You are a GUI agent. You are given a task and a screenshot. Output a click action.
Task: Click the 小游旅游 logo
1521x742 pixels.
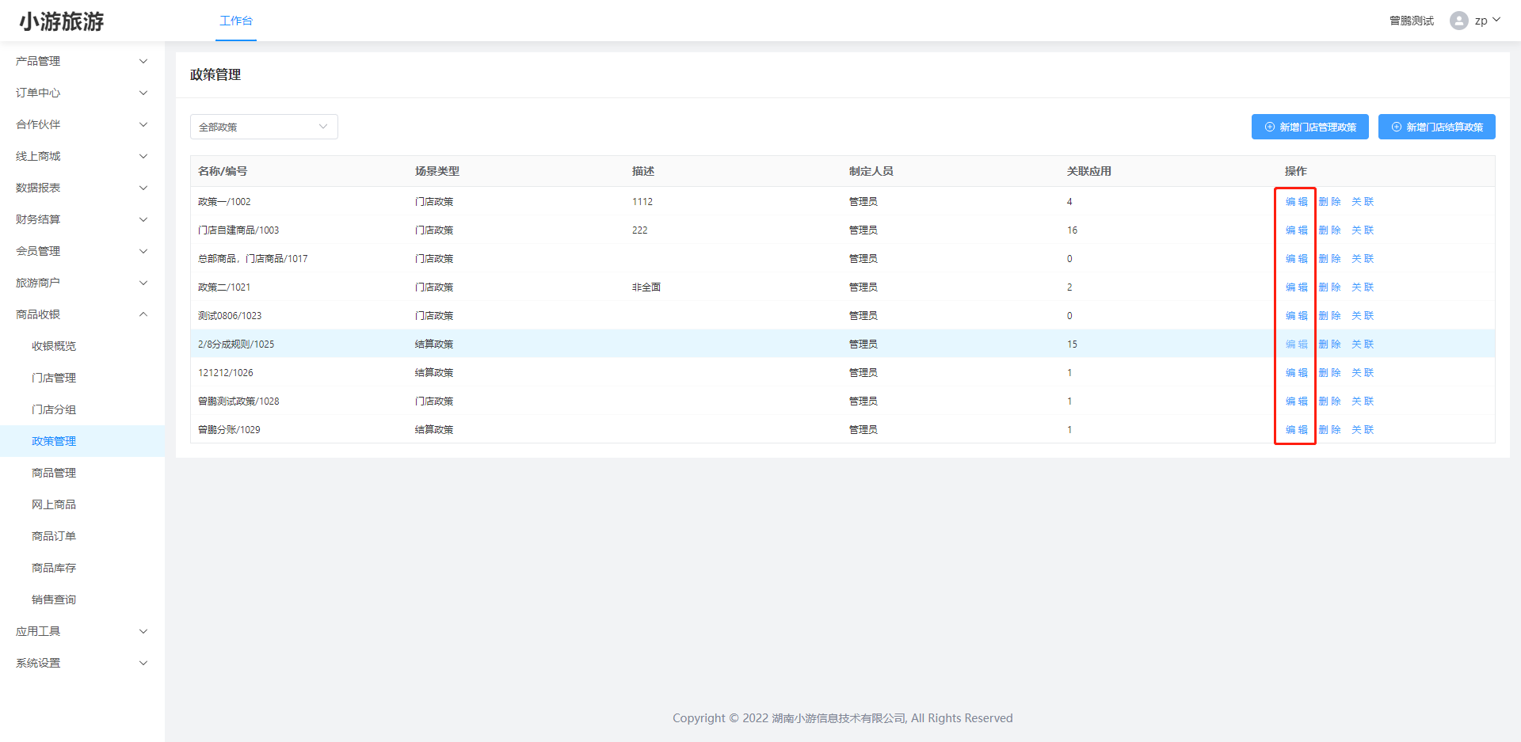click(62, 21)
